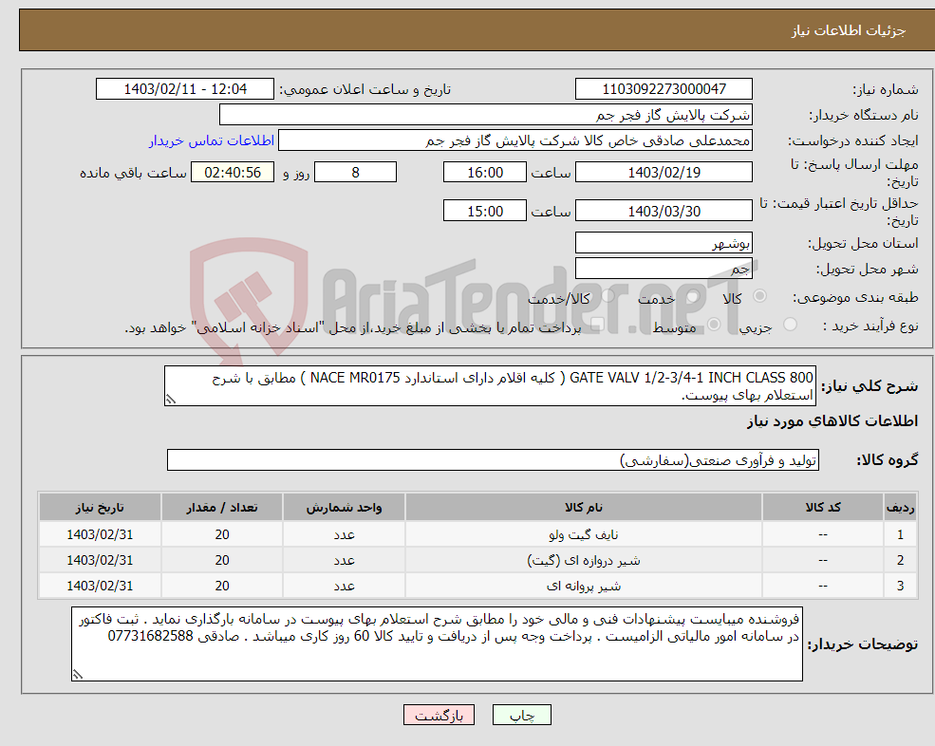This screenshot has width=935, height=746.
Task: Click the response deadline time 16:00
Action: pos(485,173)
